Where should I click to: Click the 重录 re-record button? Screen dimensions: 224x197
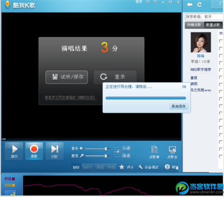[x=115, y=77]
